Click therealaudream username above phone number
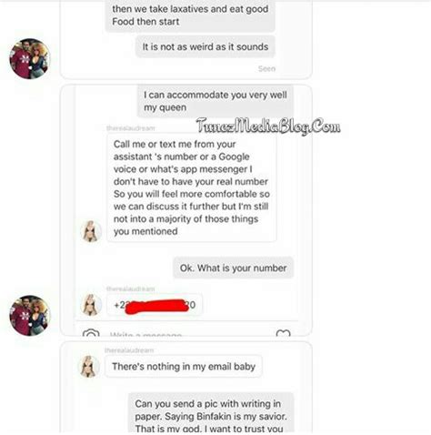Viewport: 431px width, 435px height. pos(131,288)
